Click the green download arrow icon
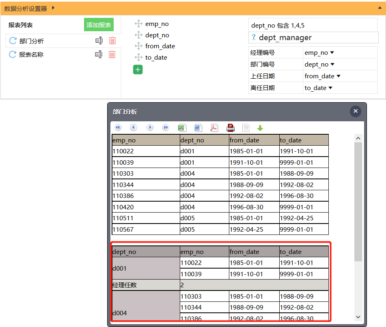Viewport: 386px width, 327px height. [260, 128]
